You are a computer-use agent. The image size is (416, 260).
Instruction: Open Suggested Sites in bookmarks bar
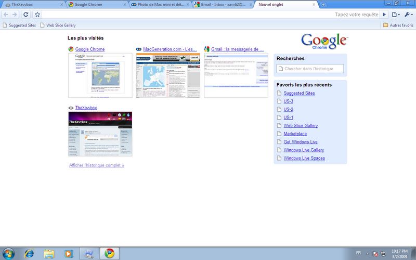point(19,25)
